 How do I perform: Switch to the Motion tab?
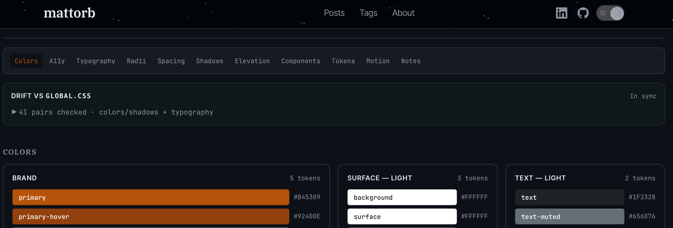(x=378, y=61)
